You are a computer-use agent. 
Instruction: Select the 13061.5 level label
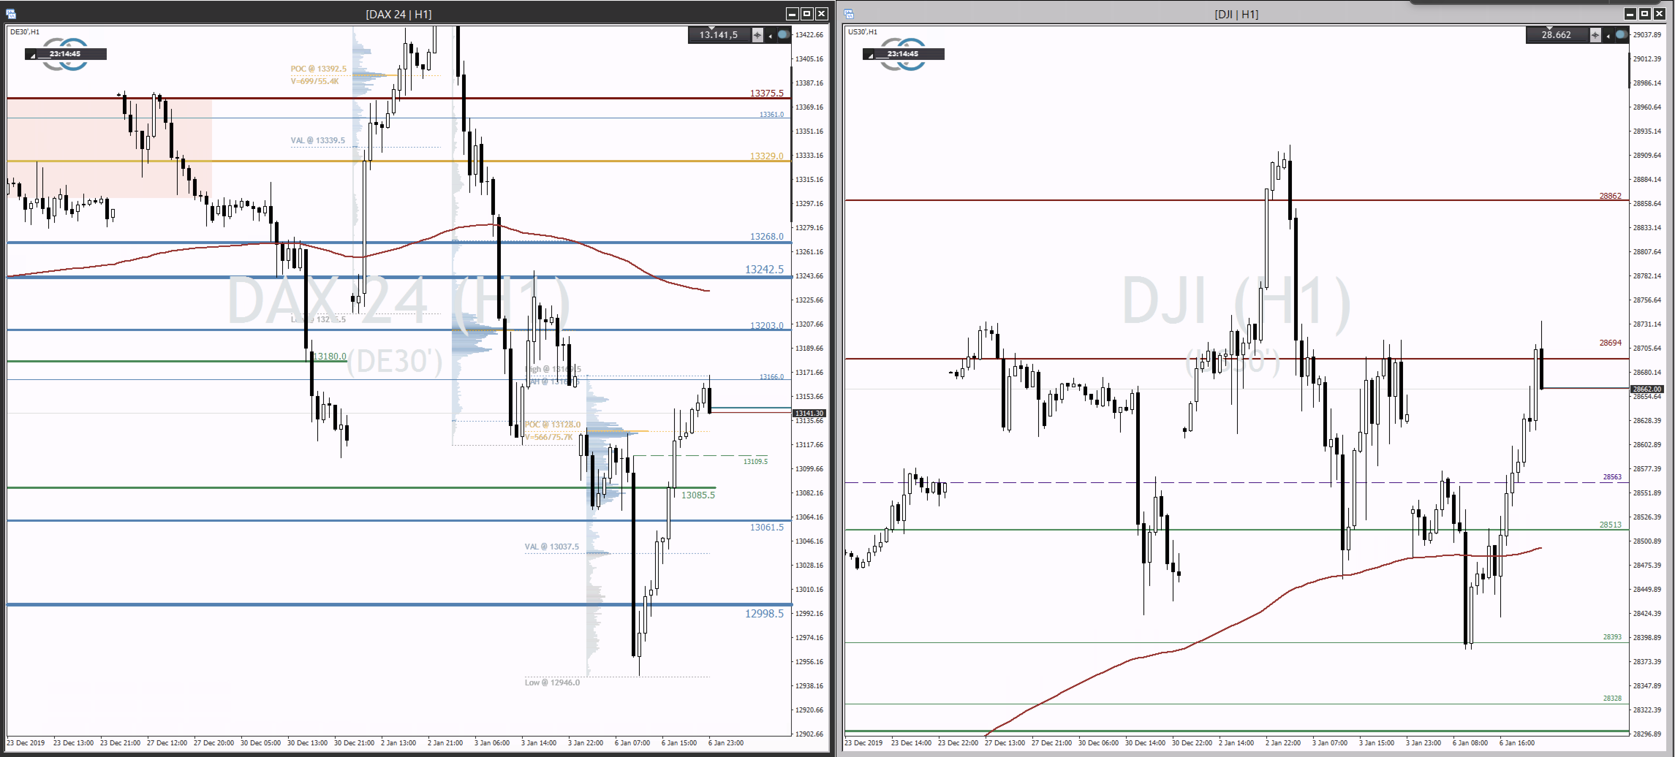767,527
